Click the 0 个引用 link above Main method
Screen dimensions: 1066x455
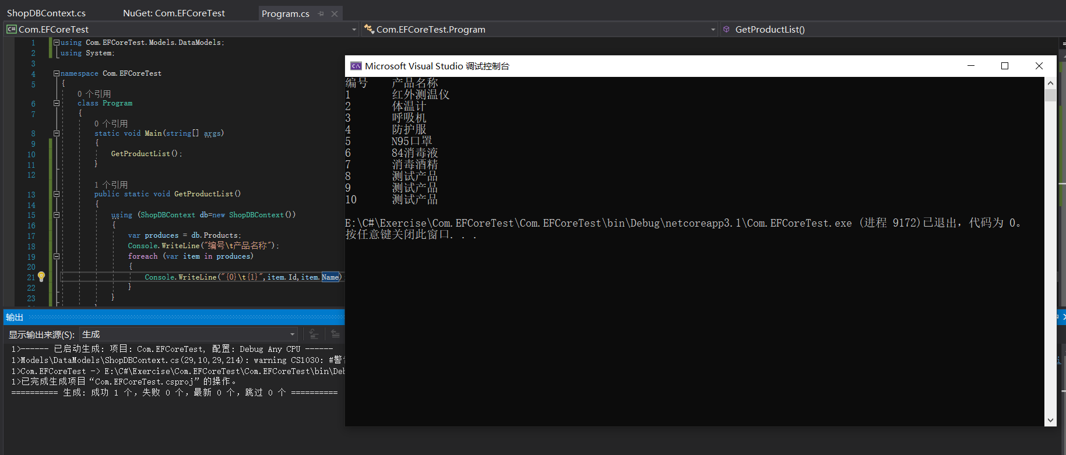tap(111, 124)
